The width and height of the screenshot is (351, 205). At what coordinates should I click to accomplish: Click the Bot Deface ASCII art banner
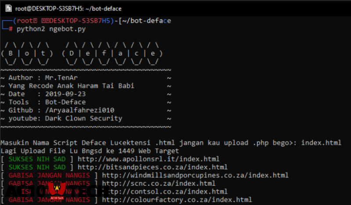(x=82, y=53)
